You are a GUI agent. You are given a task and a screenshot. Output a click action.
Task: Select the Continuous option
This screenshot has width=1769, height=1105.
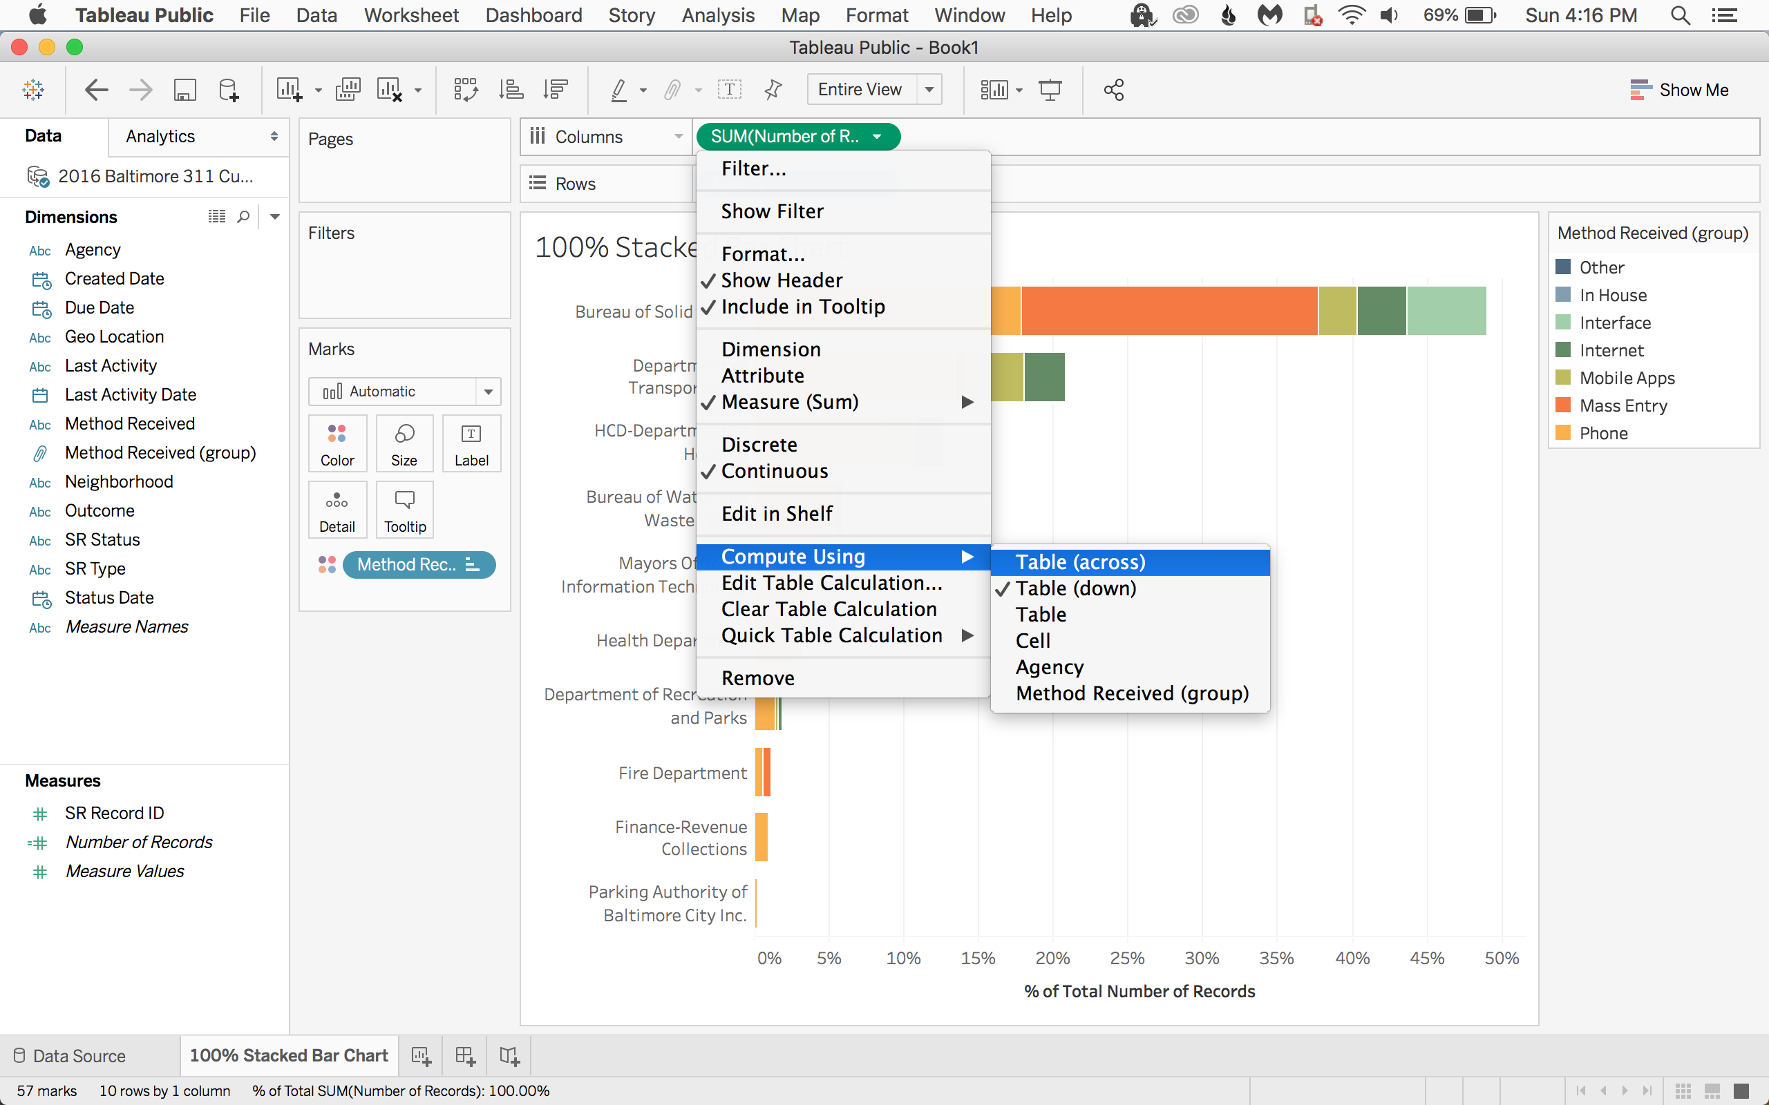click(x=844, y=472)
